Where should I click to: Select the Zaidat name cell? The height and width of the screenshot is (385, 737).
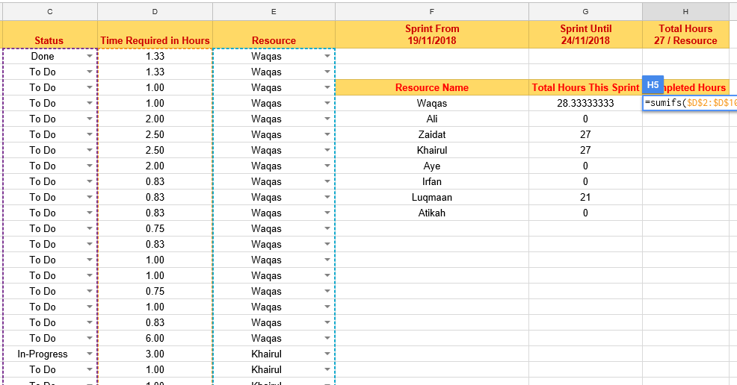click(x=432, y=134)
